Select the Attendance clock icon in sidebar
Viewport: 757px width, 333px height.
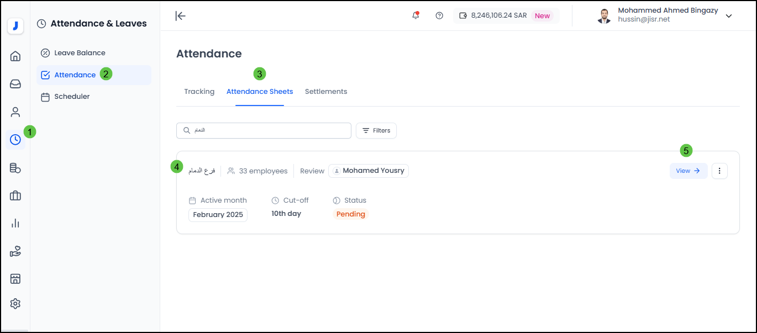(15, 140)
